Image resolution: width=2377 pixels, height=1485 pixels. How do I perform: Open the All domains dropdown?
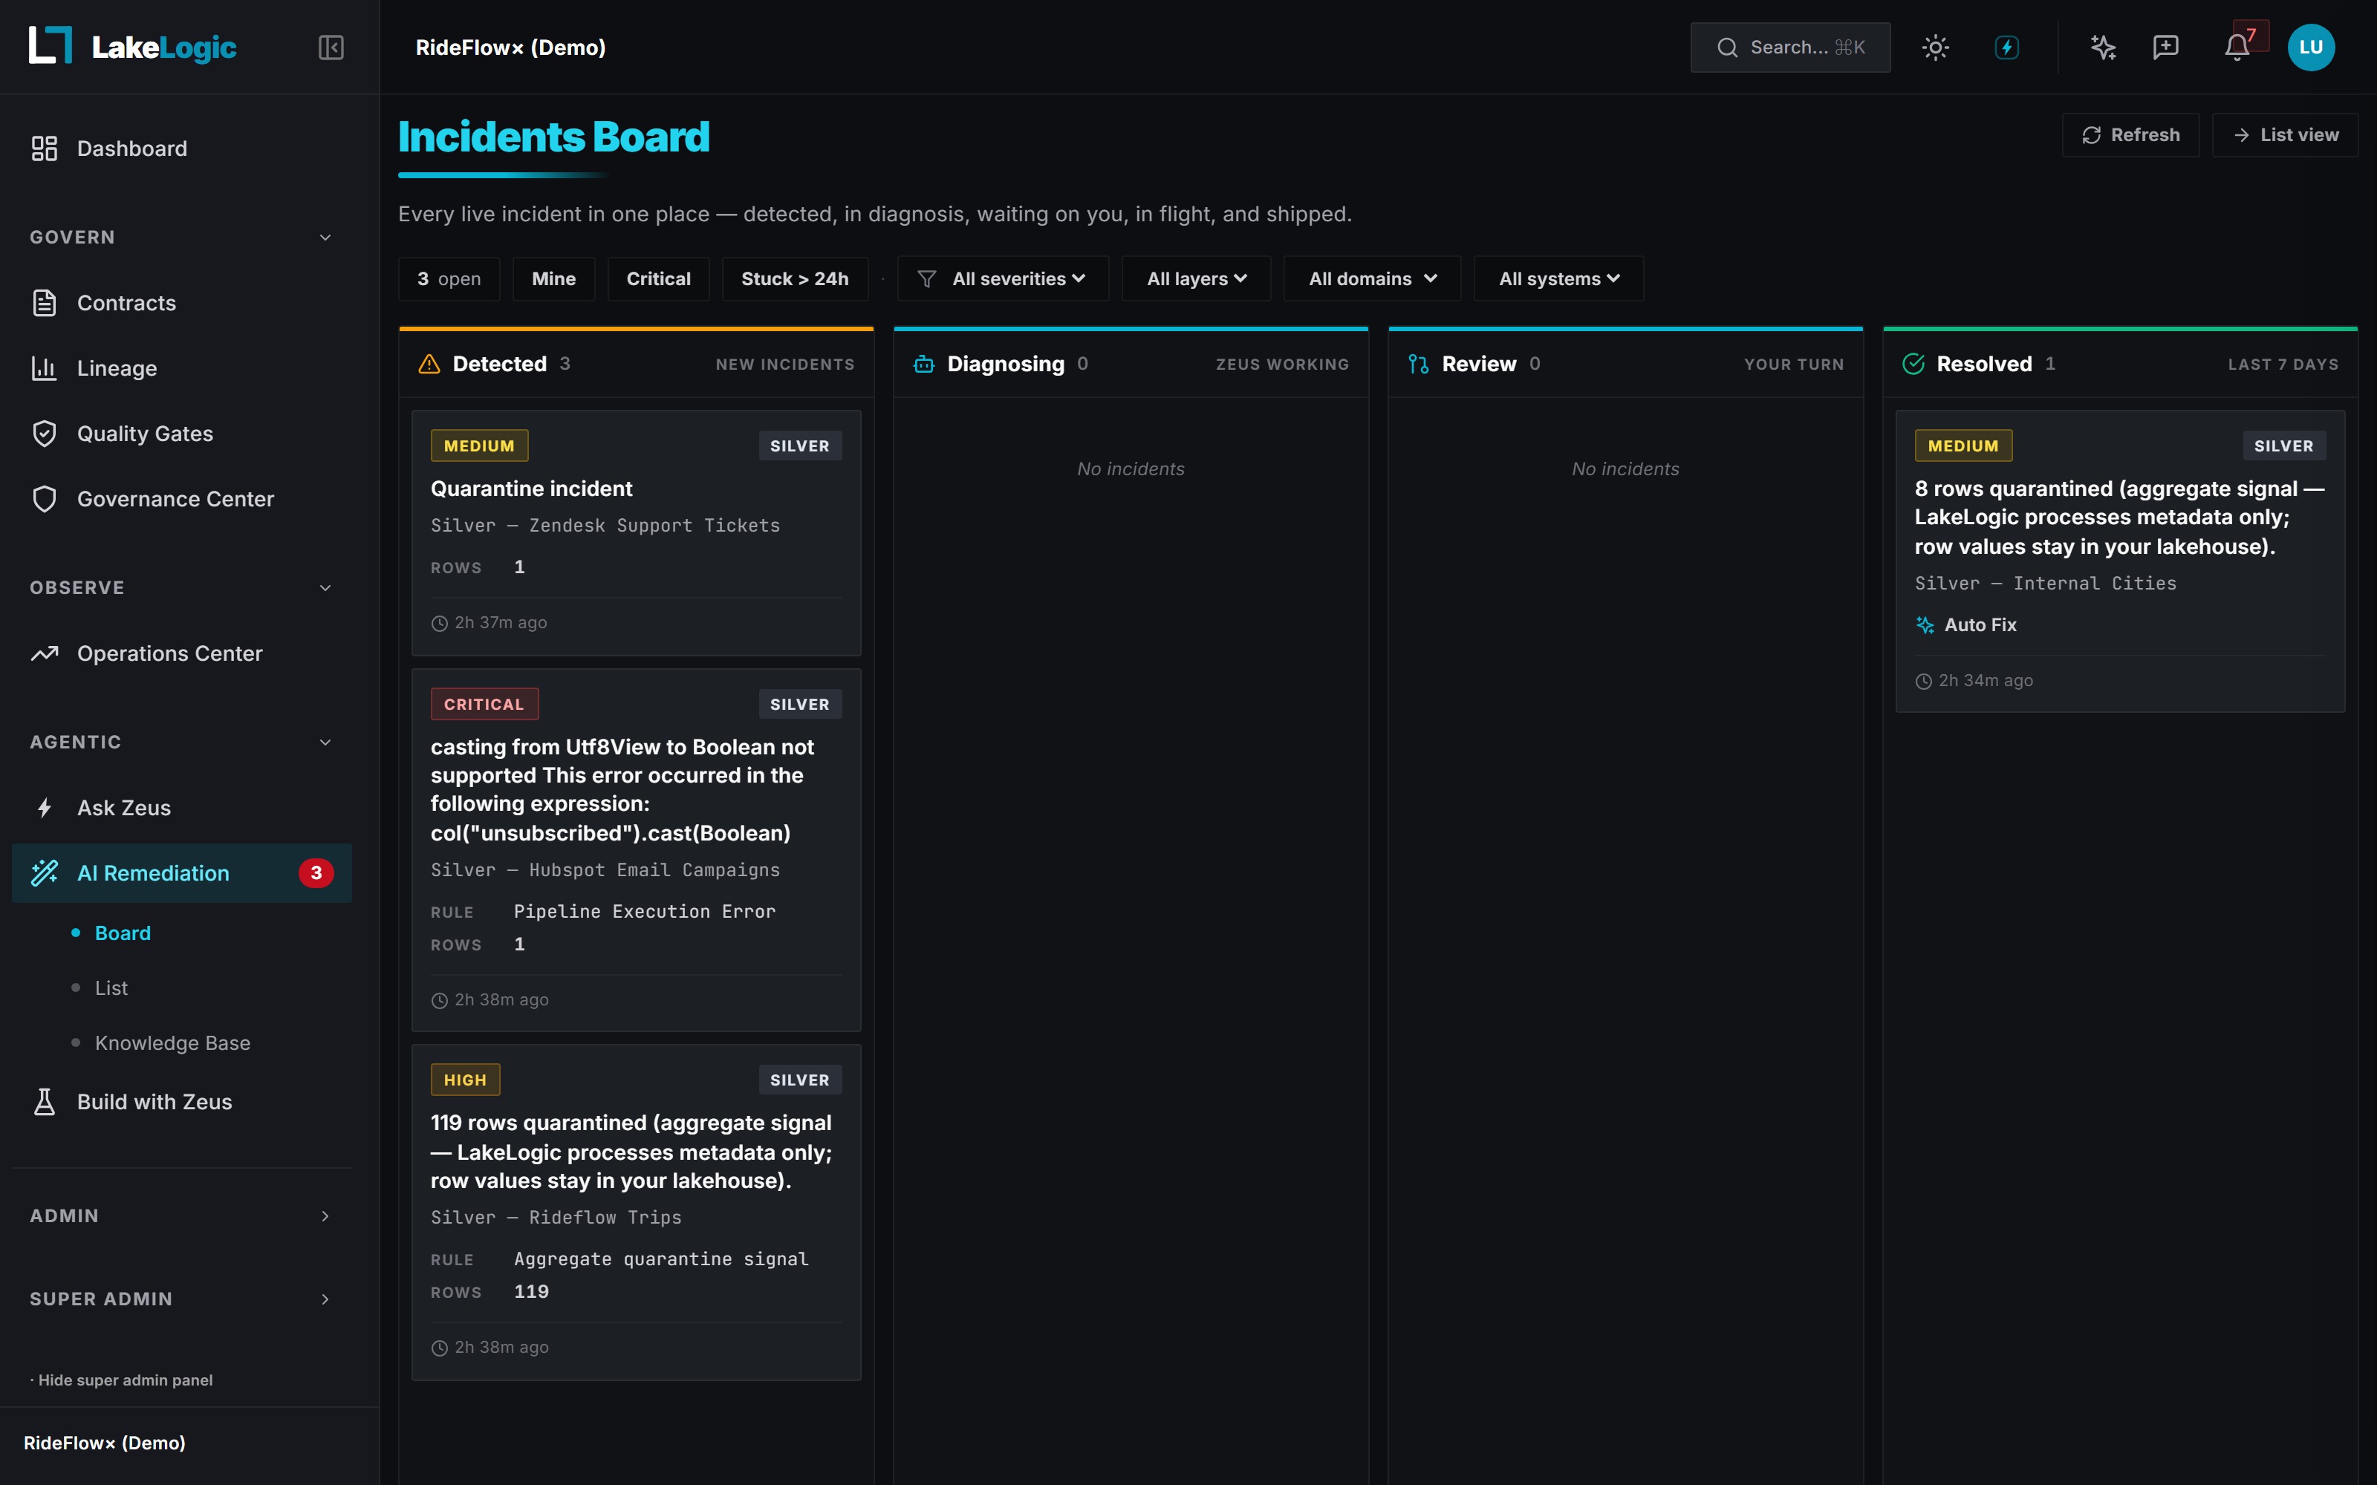click(1372, 279)
